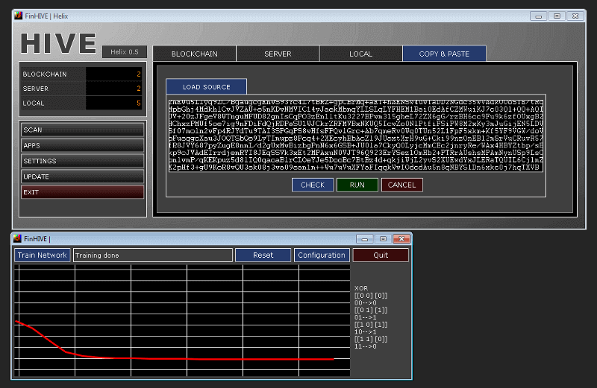
Task: Minimize the FinHIVE training window
Action: (x=365, y=238)
